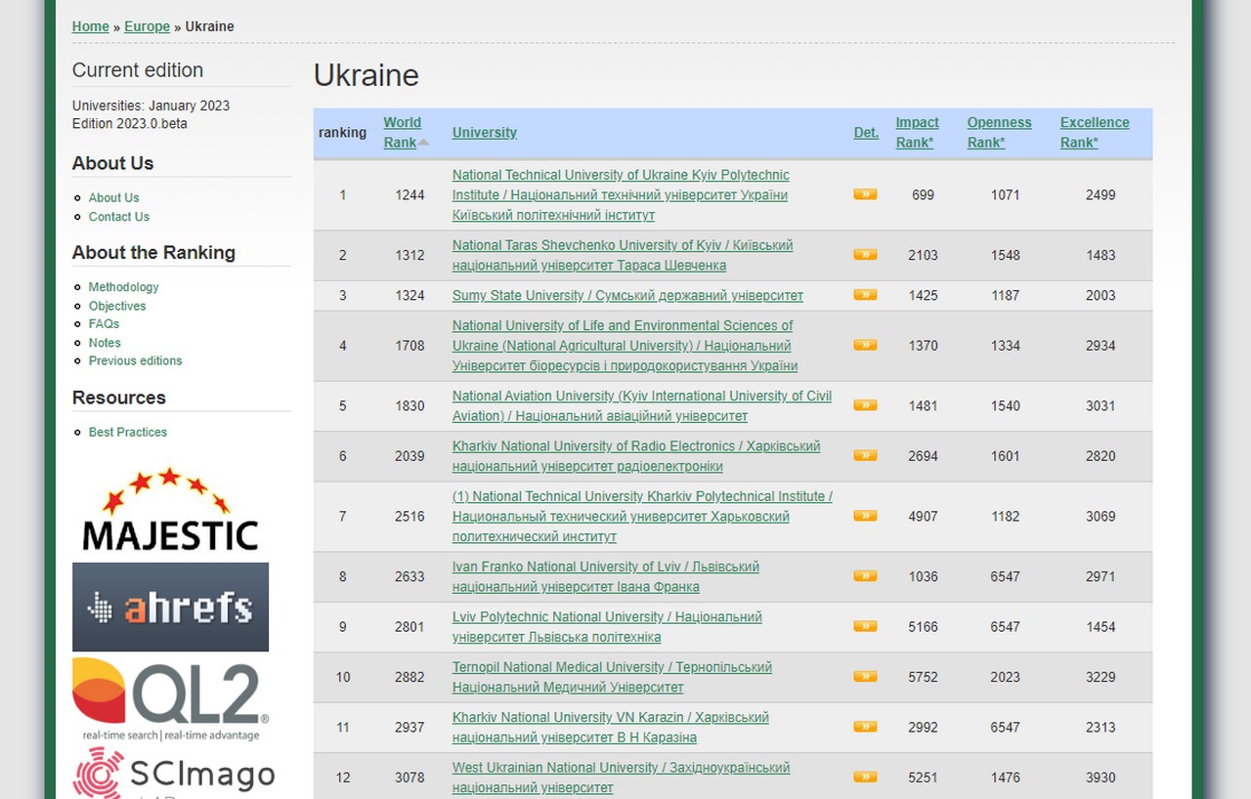The width and height of the screenshot is (1251, 799).
Task: Sort by Excellence Rank column header
Action: (1095, 132)
